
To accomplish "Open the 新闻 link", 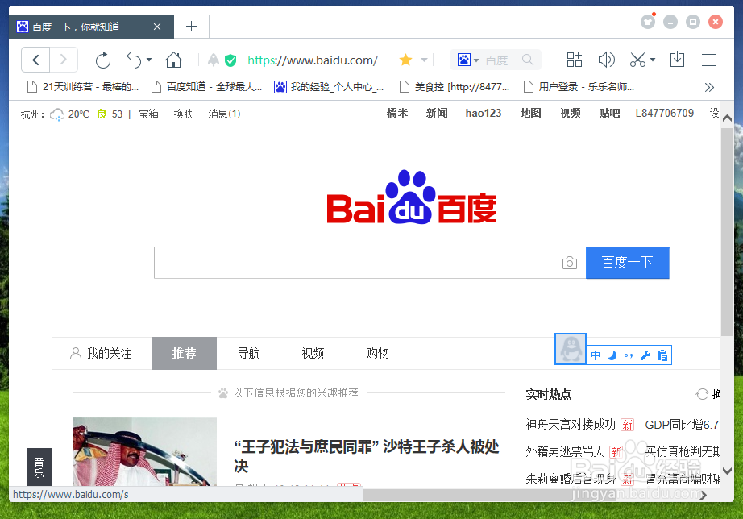I will (x=437, y=114).
